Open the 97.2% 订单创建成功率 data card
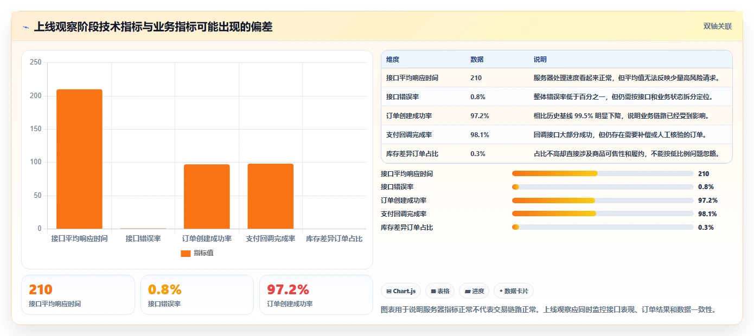 point(316,295)
